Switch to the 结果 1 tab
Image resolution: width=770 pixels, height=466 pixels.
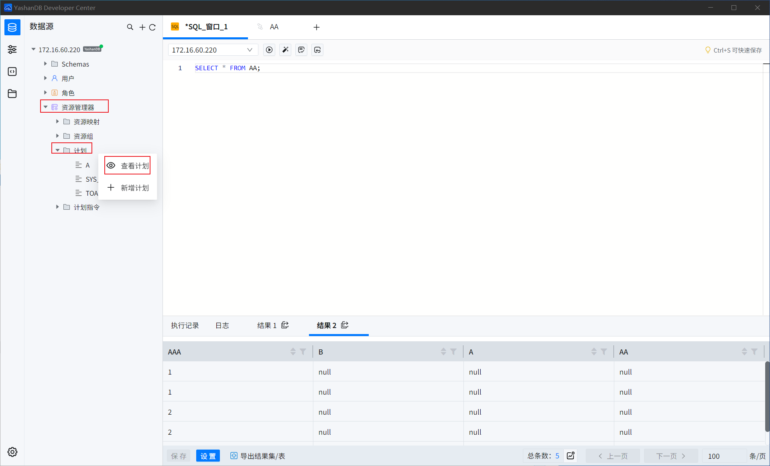pyautogui.click(x=266, y=325)
